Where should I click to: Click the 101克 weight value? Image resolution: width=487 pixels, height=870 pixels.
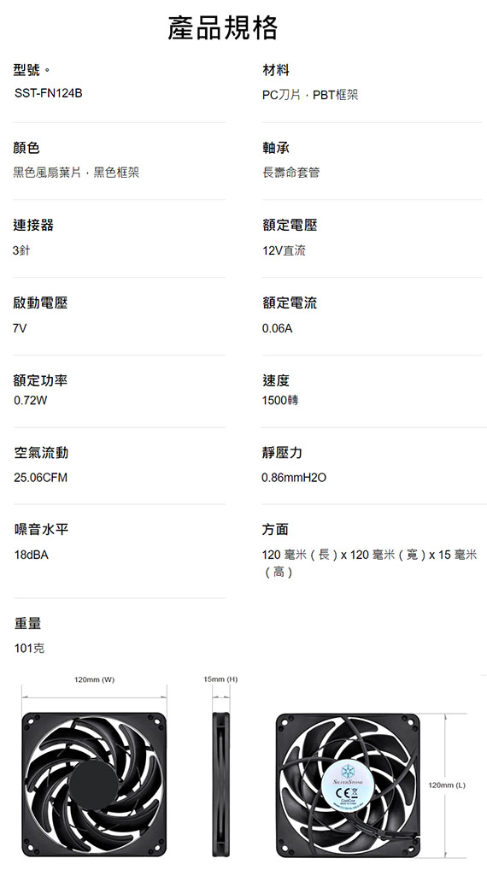click(x=29, y=648)
